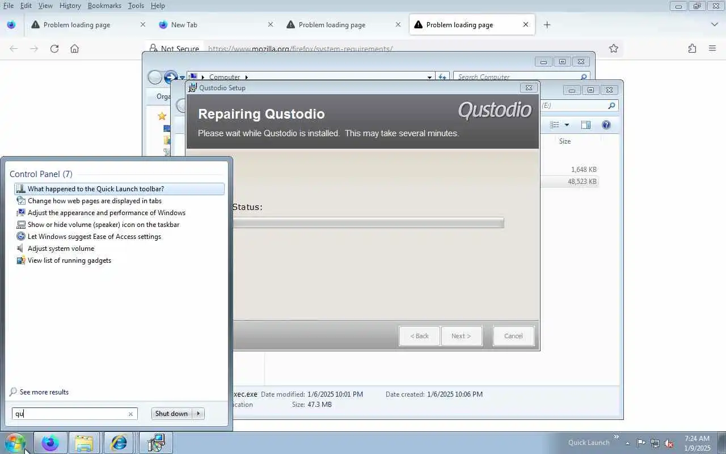This screenshot has width=726, height=454.
Task: Click See more results
Action: [x=44, y=392]
